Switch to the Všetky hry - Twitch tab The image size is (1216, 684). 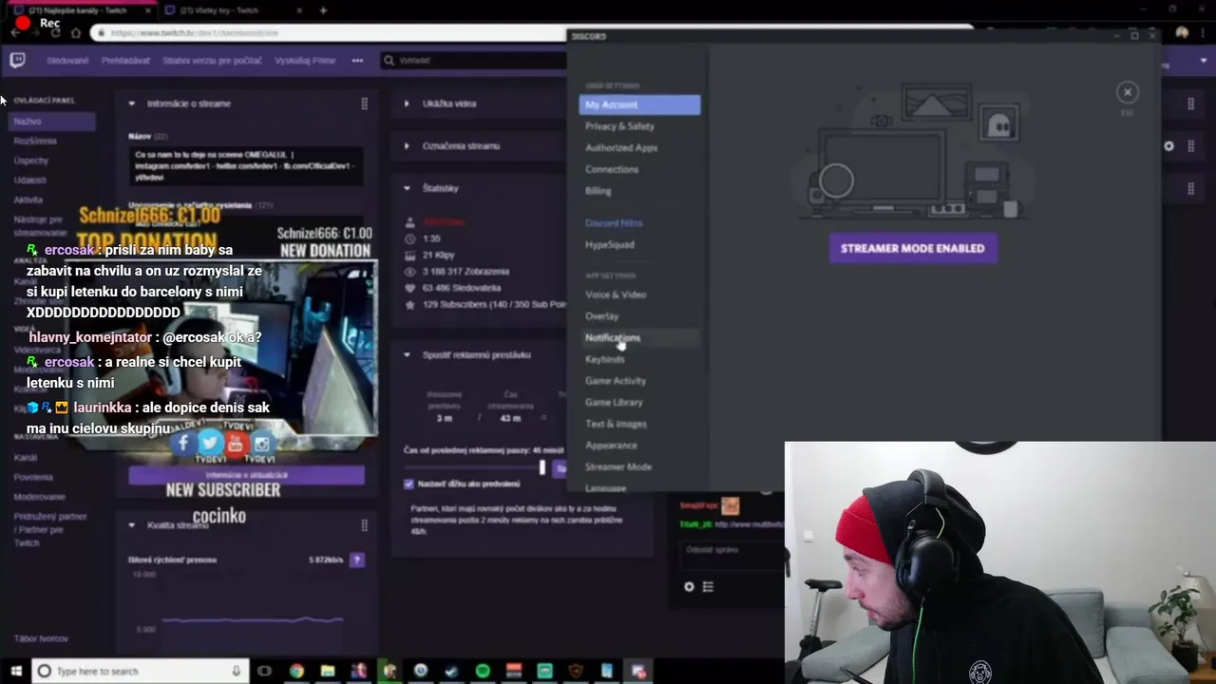(232, 10)
